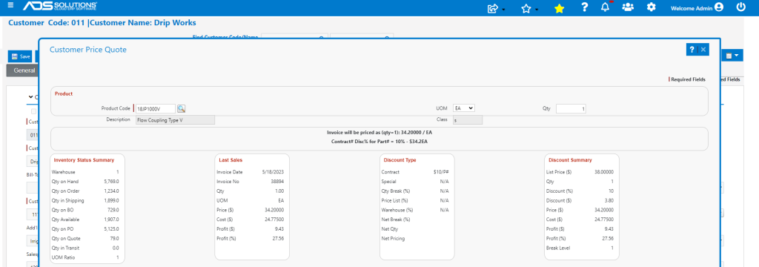
Task: Click the Class field
Action: coord(468,119)
